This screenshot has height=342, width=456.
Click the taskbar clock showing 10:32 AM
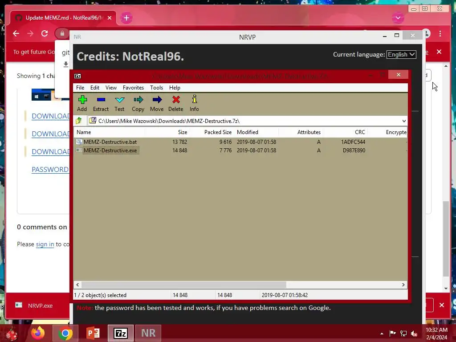point(436,333)
